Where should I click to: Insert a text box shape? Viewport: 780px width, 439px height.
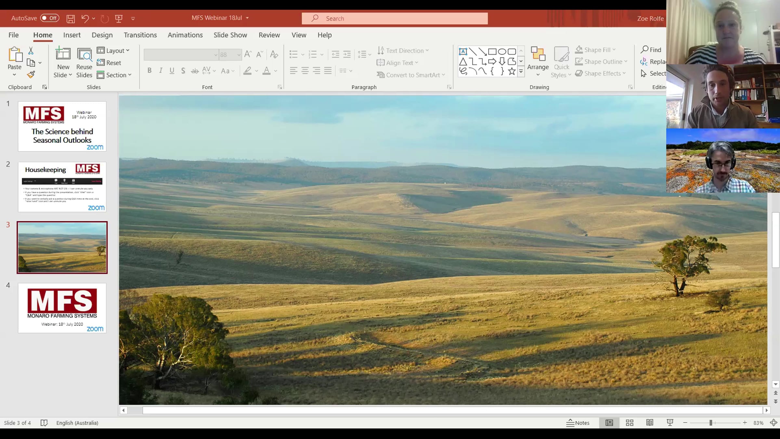click(x=463, y=51)
